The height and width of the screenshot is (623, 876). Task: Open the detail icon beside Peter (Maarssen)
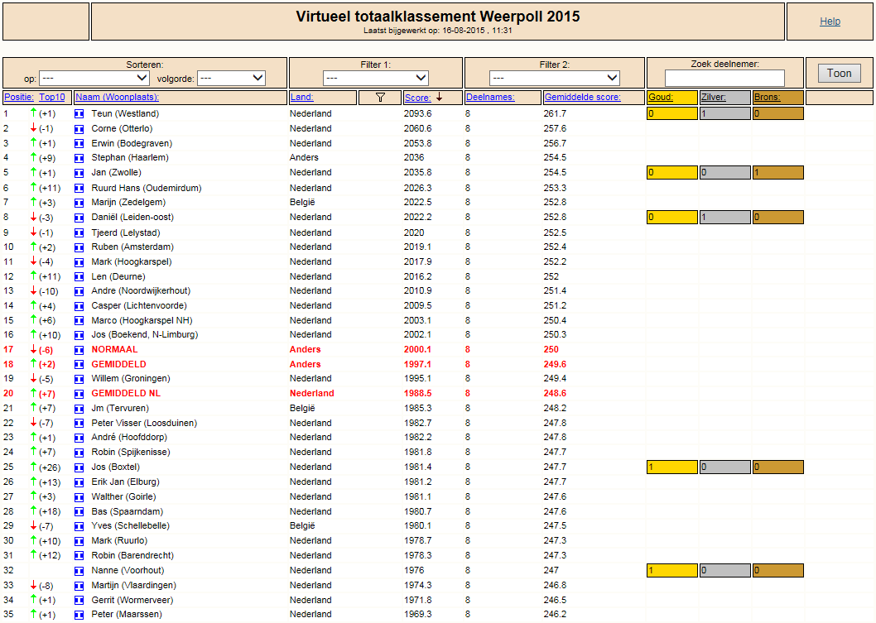point(79,615)
